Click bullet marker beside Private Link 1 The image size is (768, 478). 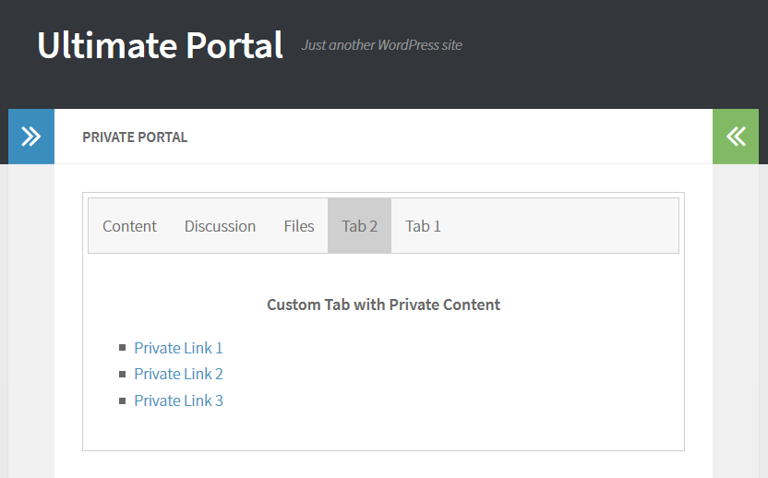(x=123, y=348)
